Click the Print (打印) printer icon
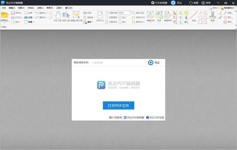Viewport: 237px width, 150px height. (x=13, y=17)
